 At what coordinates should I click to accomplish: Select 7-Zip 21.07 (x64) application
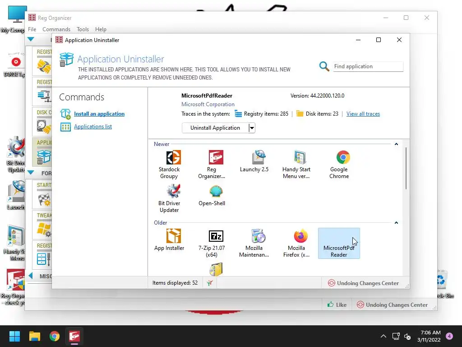pos(212,244)
